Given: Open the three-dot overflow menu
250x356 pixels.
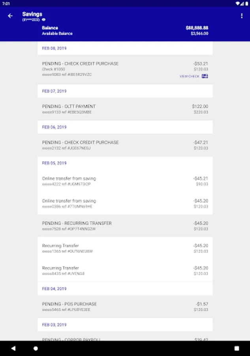Looking at the screenshot, I should click(242, 16).
